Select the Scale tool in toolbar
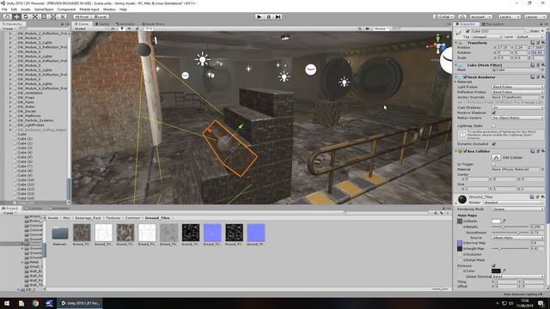Image resolution: width=550 pixels, height=309 pixels. click(35, 16)
